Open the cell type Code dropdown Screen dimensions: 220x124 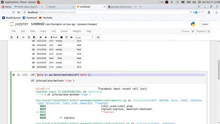point(84,38)
